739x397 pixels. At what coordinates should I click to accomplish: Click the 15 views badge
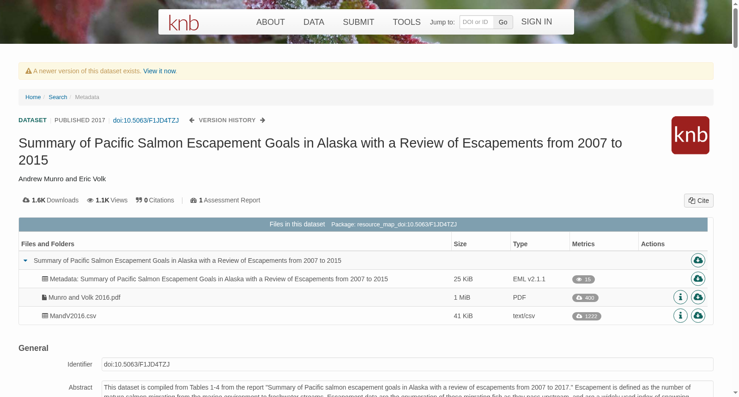[583, 279]
